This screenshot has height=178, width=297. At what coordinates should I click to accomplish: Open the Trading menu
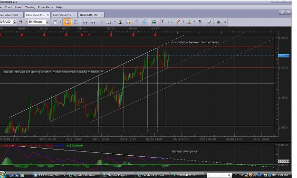30,7
